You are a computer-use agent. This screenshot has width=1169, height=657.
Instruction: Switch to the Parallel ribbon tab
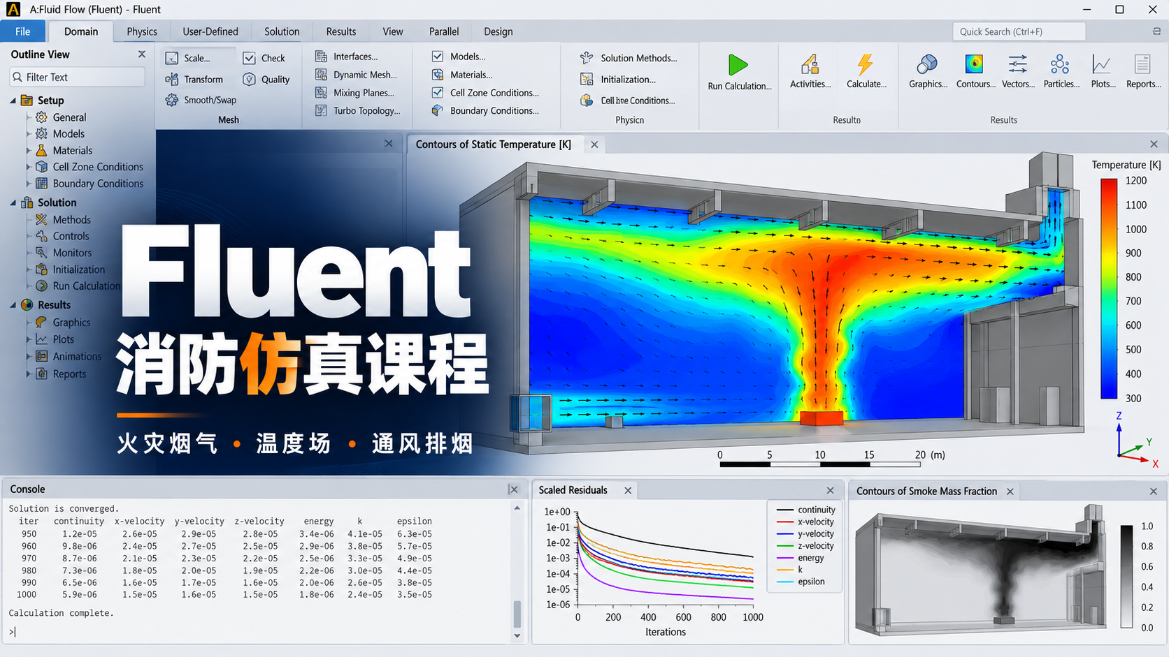tap(444, 31)
